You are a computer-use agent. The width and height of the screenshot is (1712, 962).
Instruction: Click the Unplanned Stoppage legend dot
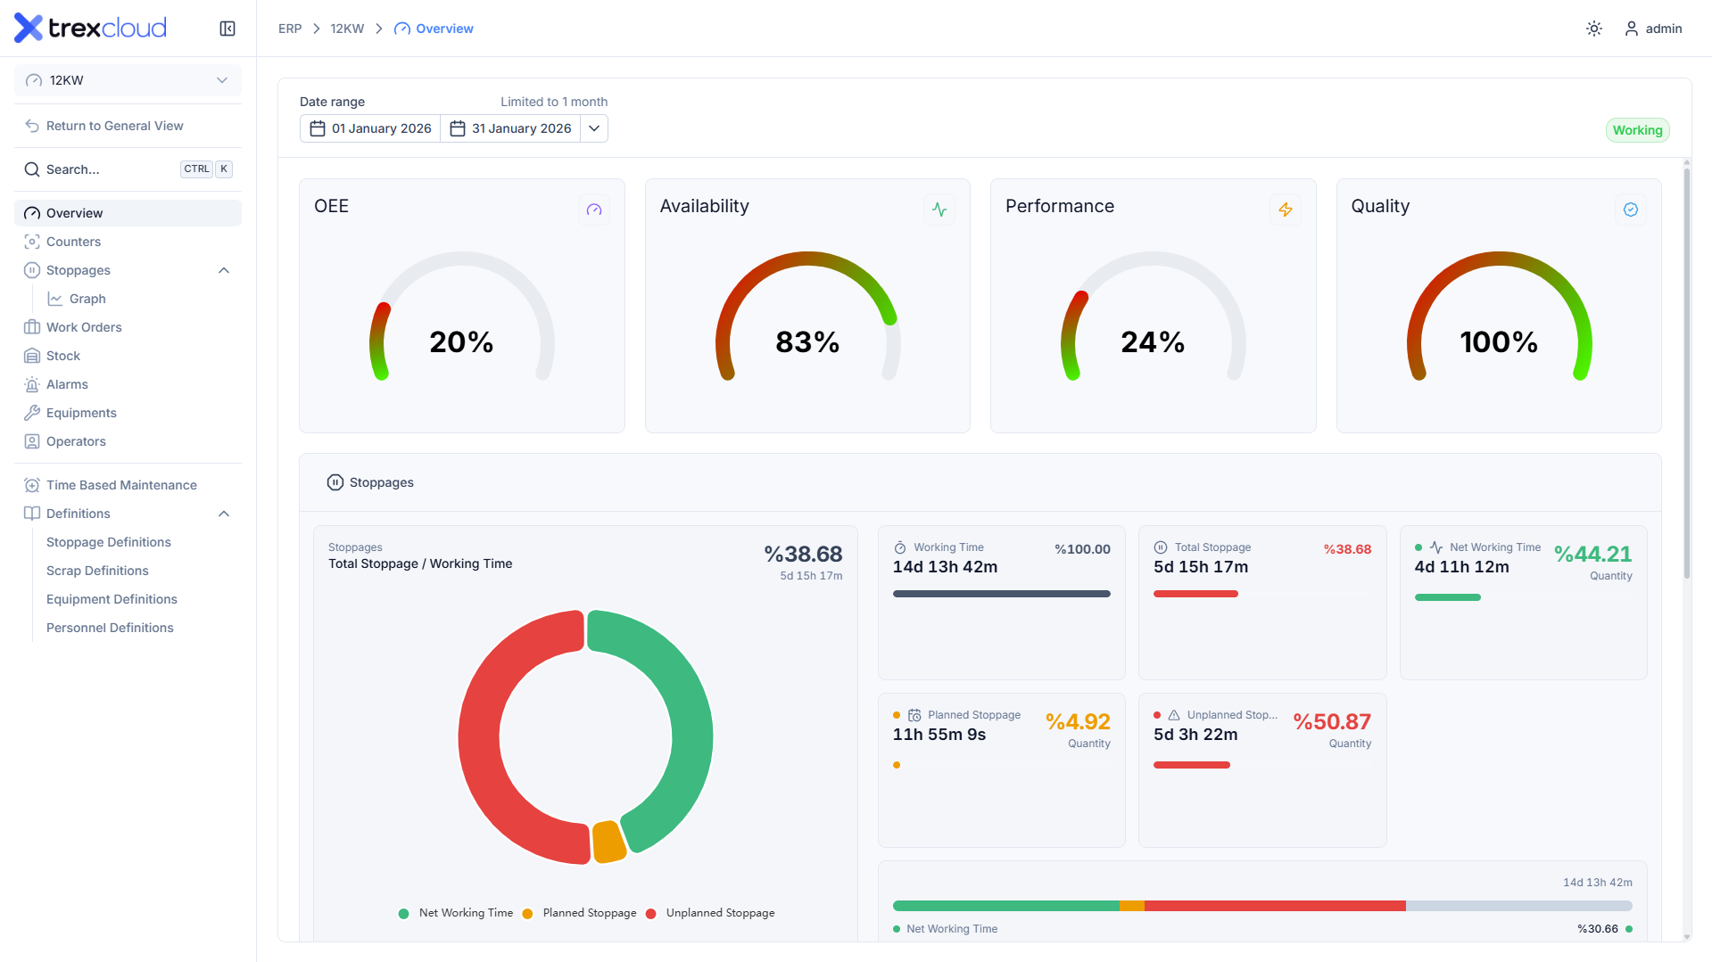coord(651,914)
